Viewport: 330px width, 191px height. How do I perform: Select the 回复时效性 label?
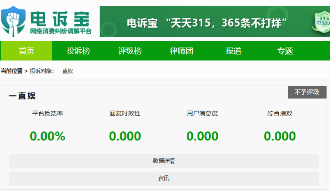click(x=125, y=113)
